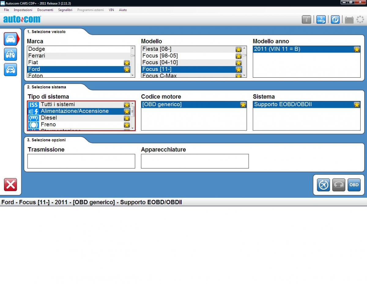Toggle favorite star for Alimentazione/Accensione
This screenshot has width=367, height=284.
[x=127, y=111]
